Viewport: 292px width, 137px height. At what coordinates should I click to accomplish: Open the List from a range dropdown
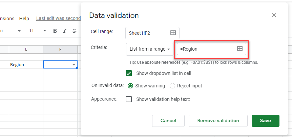pyautogui.click(x=150, y=49)
